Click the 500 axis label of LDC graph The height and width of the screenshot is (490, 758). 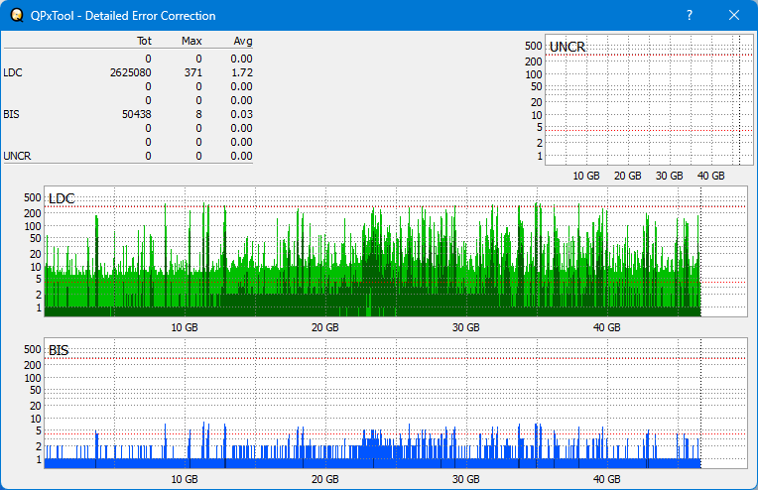[33, 197]
